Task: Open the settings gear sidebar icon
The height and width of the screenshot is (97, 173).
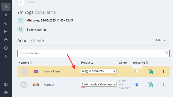Action: click(x=6, y=92)
